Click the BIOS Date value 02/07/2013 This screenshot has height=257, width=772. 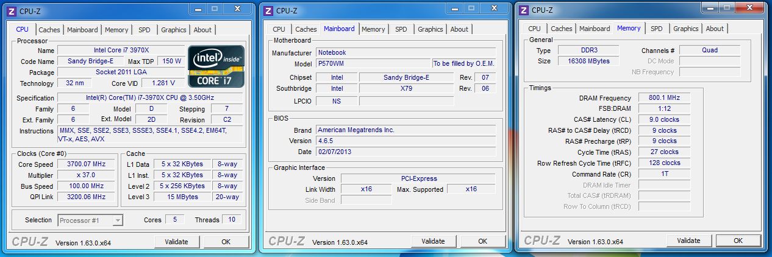tap(406, 152)
